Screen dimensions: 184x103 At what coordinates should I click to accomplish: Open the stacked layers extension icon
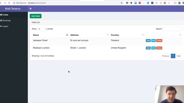click(x=131, y=3)
